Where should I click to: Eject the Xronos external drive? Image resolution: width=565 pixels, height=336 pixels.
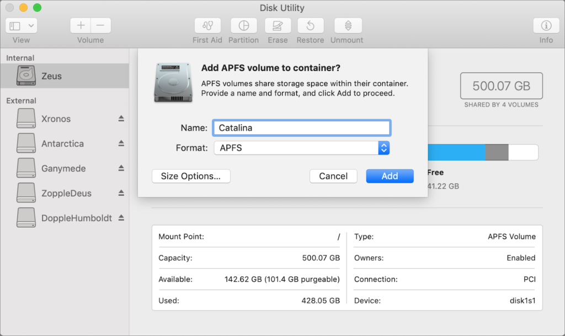[121, 119]
